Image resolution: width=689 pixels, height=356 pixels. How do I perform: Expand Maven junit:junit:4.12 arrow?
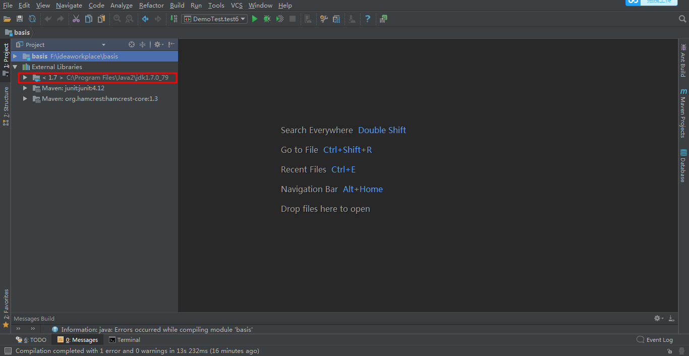click(x=25, y=88)
